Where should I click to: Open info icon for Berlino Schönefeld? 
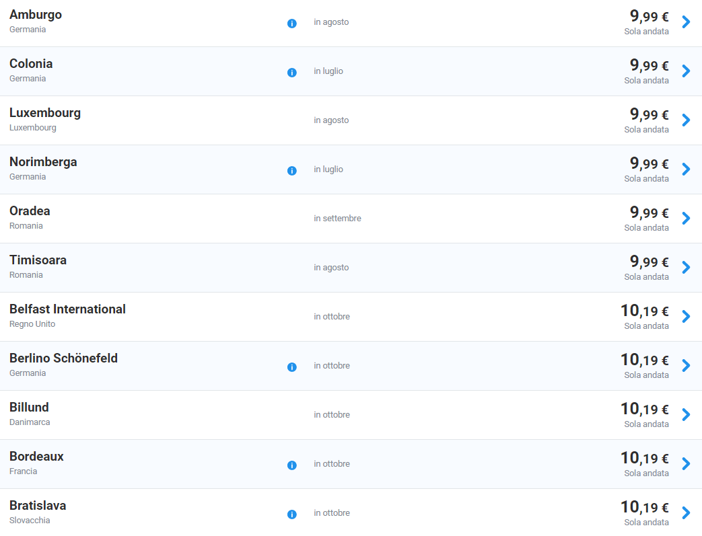pos(292,367)
